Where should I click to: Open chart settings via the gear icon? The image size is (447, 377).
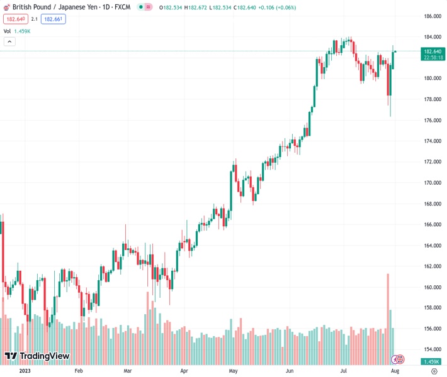pos(434,371)
